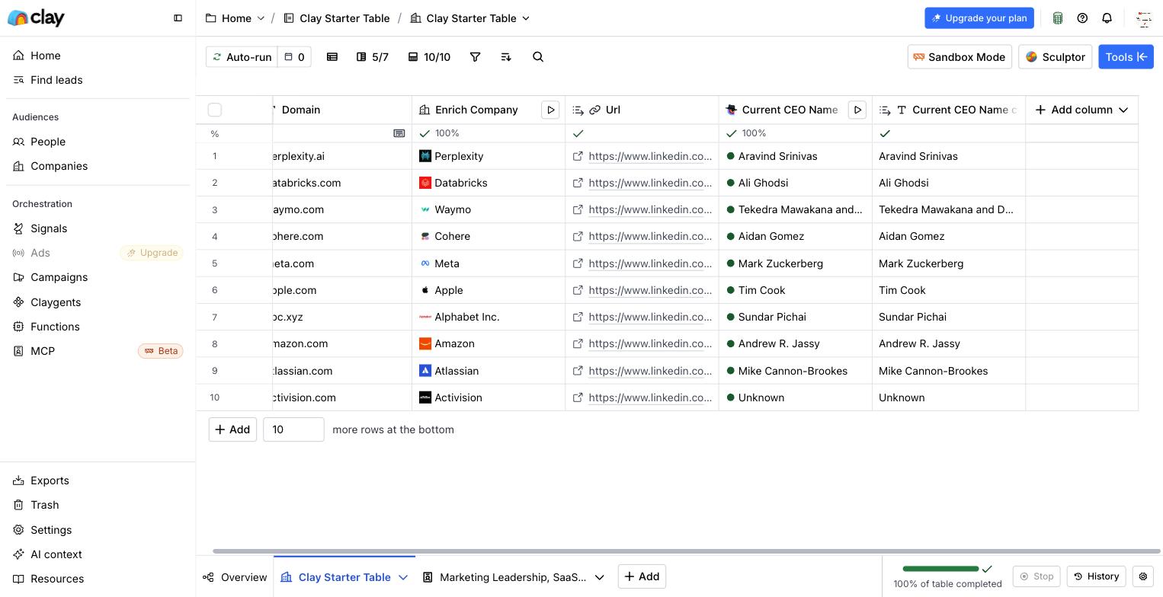Screen dimensions: 1163x597
Task: Open the help question mark icon
Action: (x=1082, y=18)
